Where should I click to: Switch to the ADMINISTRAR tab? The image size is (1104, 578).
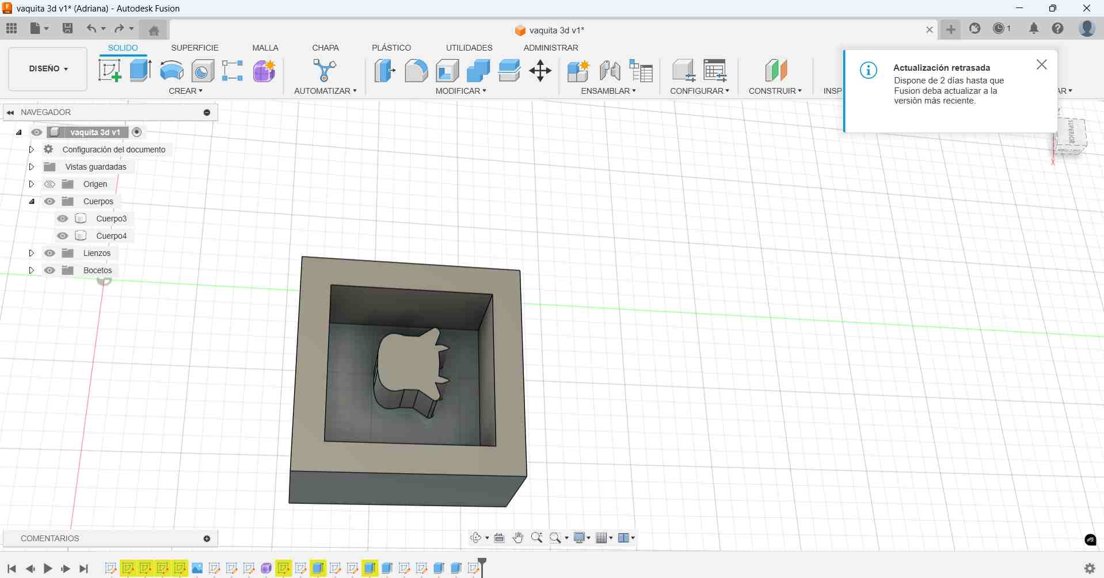click(x=551, y=48)
